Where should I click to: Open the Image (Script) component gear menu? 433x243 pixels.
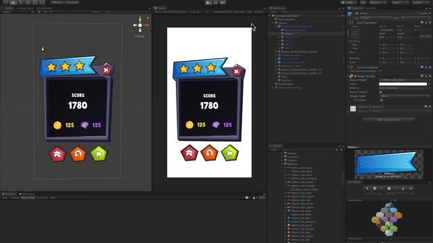pos(430,76)
